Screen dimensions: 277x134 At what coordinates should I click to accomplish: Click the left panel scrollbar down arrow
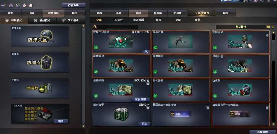click(83, 126)
